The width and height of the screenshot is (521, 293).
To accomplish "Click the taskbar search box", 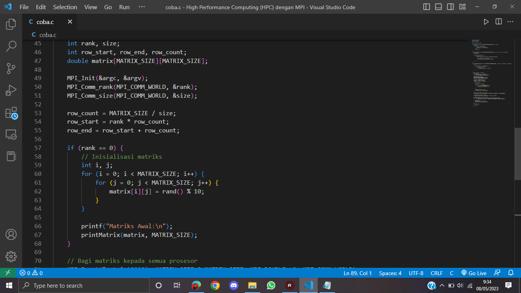I will pyautogui.click(x=84, y=285).
